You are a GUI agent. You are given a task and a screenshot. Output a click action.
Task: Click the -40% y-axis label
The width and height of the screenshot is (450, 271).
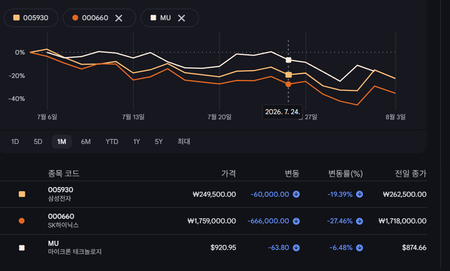coord(16,99)
